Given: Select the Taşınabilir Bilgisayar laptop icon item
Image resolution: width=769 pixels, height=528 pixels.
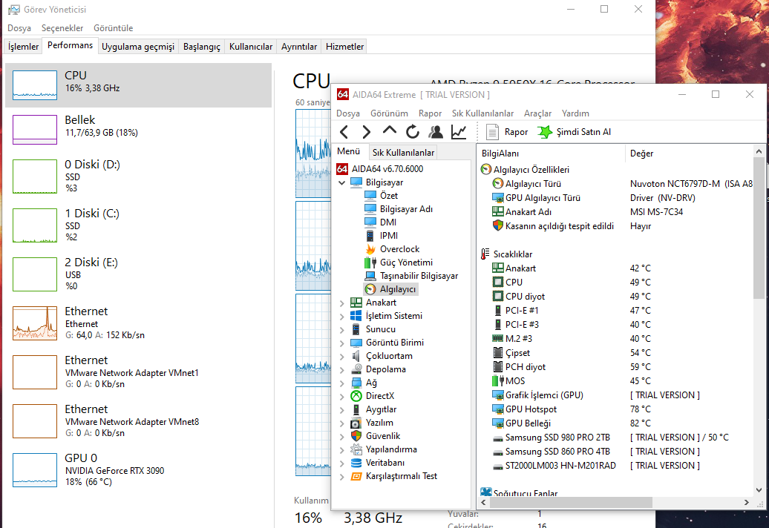Looking at the screenshot, I should (x=370, y=276).
